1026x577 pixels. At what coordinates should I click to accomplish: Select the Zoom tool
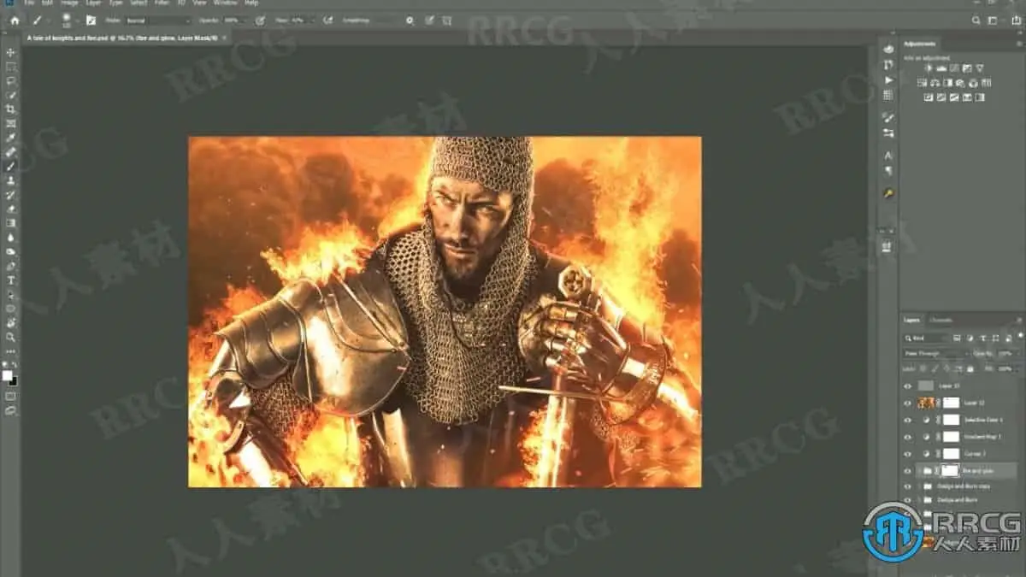point(11,337)
